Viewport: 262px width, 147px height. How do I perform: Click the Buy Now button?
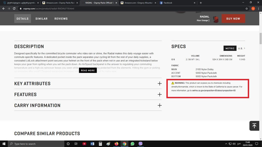click(x=233, y=18)
